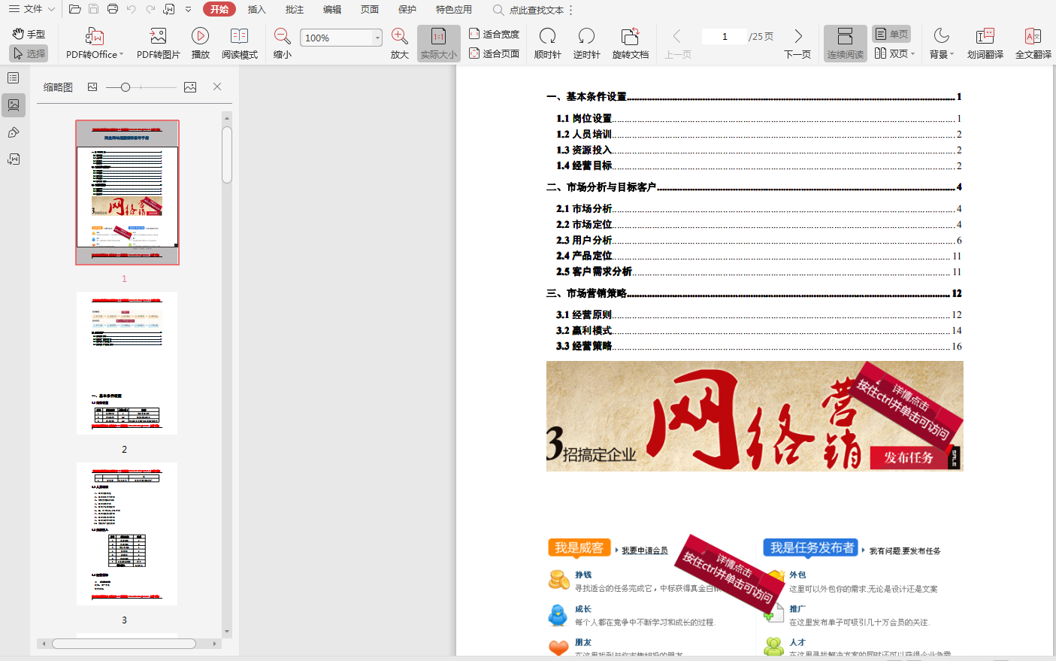Click the 我是威客 orange button
Screen dimensions: 1056x661
point(579,547)
